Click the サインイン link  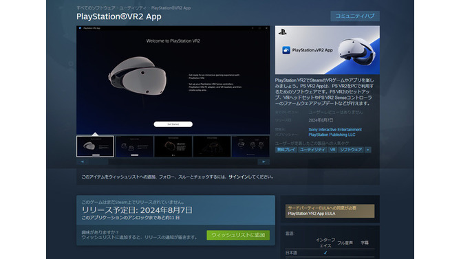239,177
